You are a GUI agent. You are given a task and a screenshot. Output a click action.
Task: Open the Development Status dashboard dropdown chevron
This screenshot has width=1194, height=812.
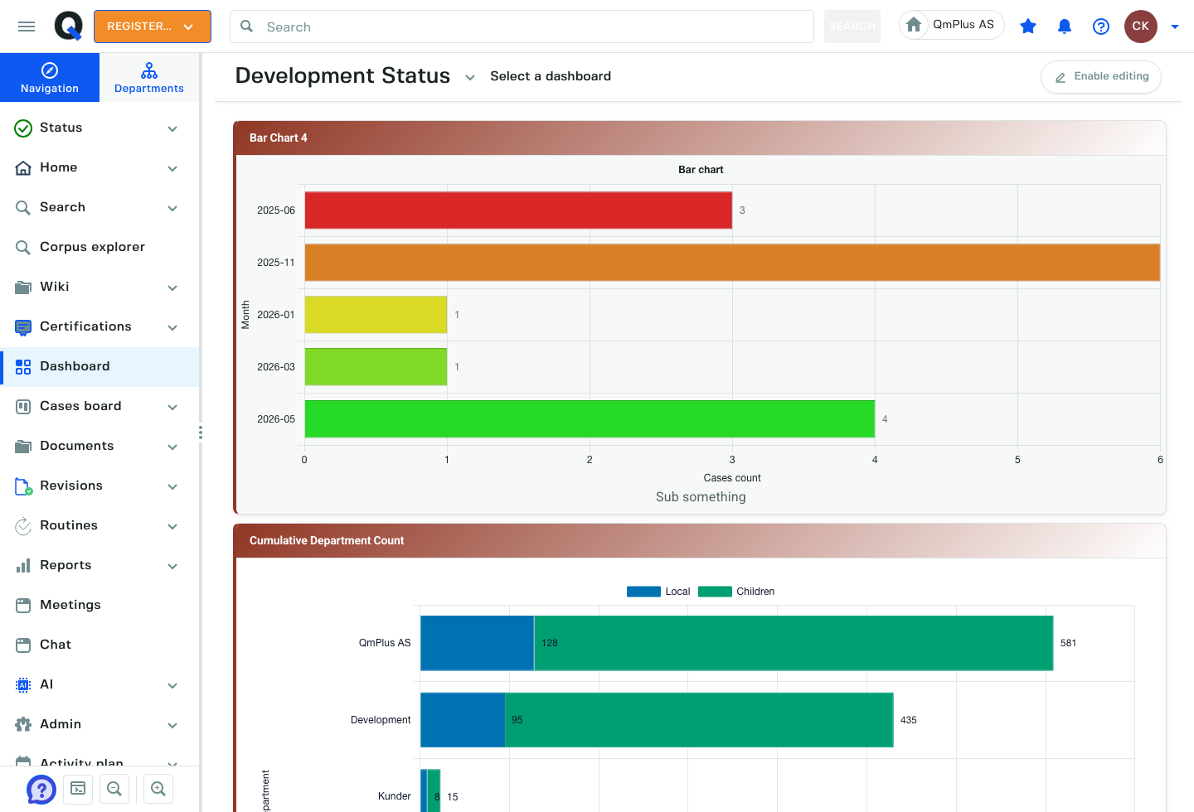coord(470,77)
